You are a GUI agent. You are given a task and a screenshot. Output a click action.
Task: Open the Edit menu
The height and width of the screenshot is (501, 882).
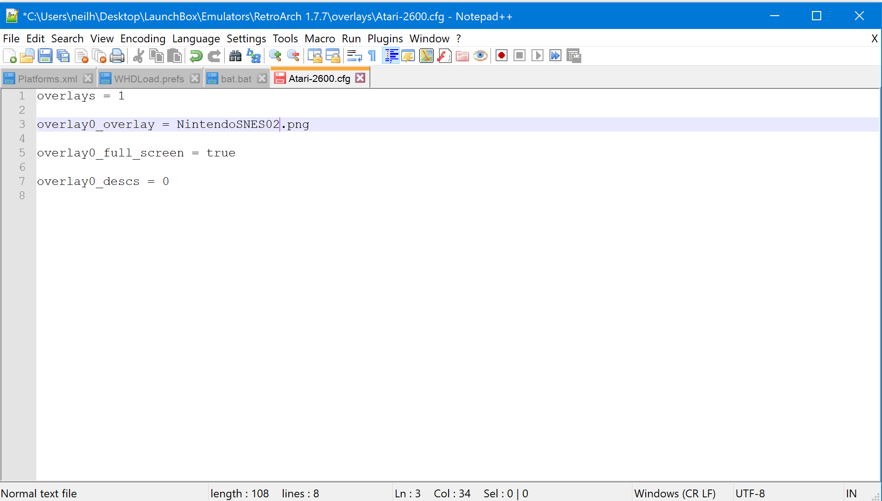click(35, 39)
